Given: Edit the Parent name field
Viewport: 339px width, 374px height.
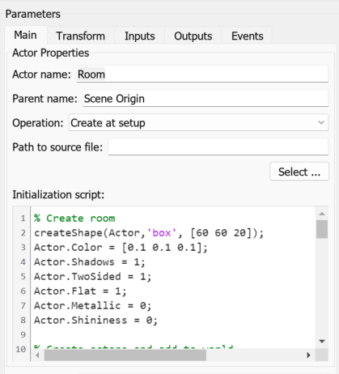Looking at the screenshot, I should [206, 99].
